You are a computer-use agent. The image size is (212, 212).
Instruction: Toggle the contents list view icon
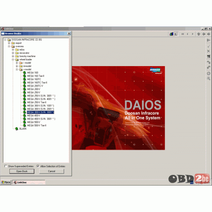click(x=176, y=34)
